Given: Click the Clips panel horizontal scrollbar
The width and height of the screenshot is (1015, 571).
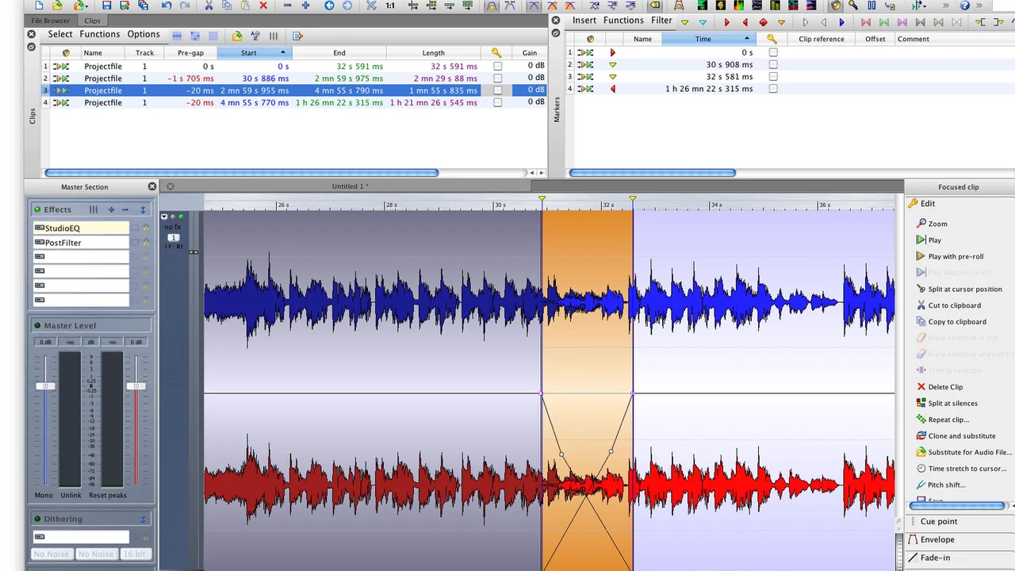Looking at the screenshot, I should (242, 173).
